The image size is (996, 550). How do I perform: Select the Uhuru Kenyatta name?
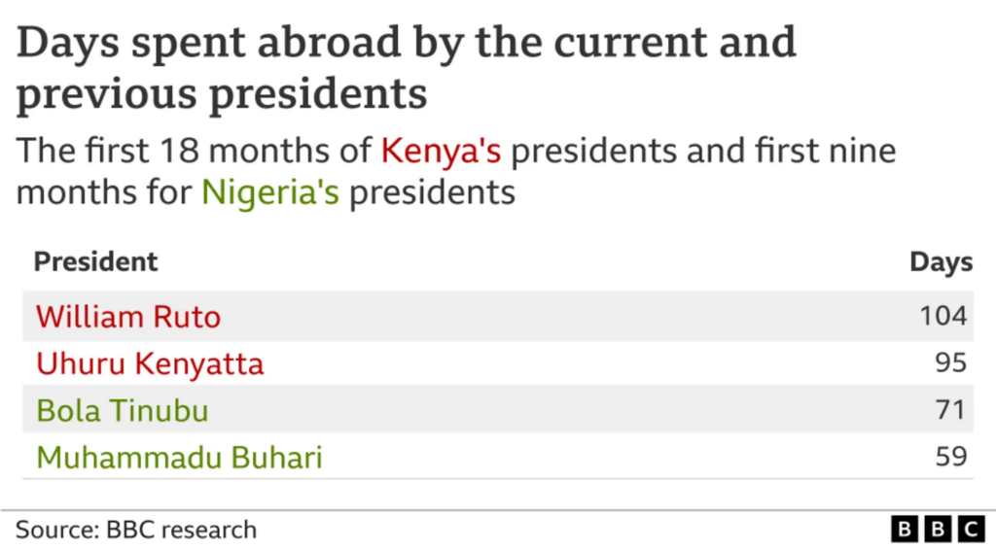pos(150,363)
